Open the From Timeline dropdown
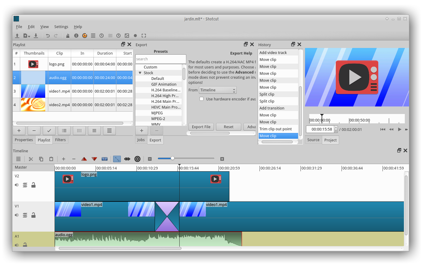Image resolution: width=425 pixels, height=266 pixels. pyautogui.click(x=218, y=90)
